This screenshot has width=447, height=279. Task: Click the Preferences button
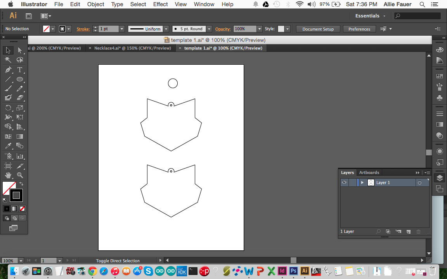point(359,29)
